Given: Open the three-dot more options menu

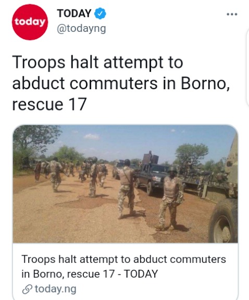Looking at the screenshot, I should tap(232, 14).
